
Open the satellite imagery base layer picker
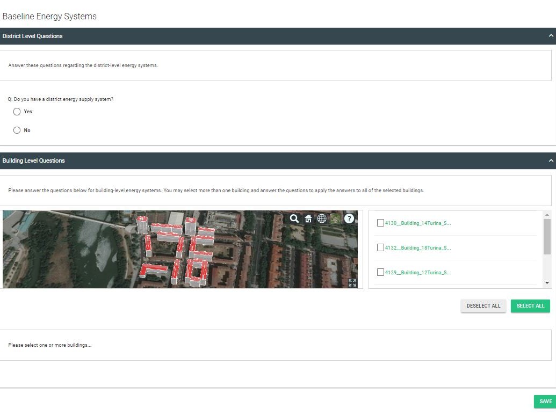335,218
